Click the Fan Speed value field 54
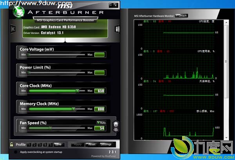235x160 pixels. pos(99,128)
